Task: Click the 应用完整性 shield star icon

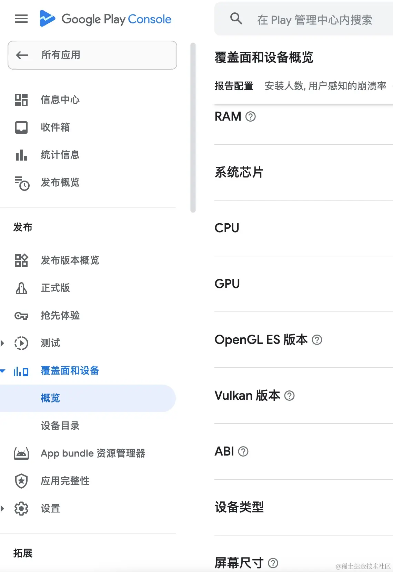Action: point(21,481)
